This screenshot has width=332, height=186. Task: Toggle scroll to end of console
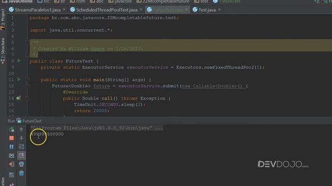21,156
